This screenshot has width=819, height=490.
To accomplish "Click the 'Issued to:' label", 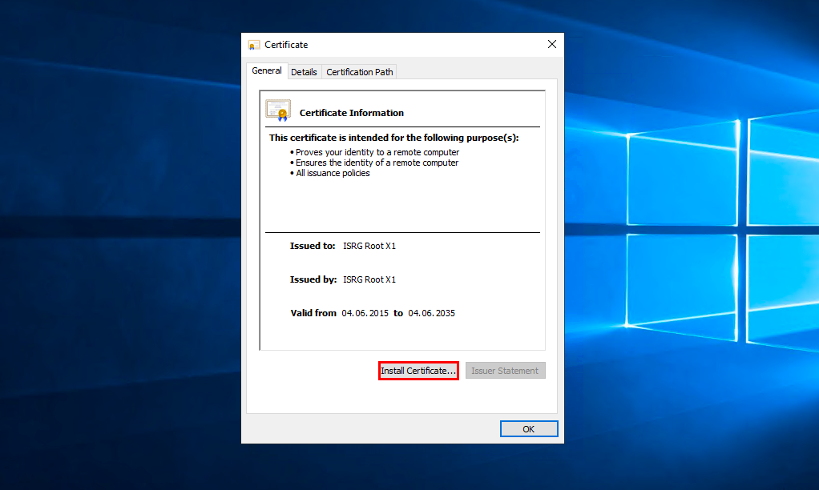I will [313, 246].
